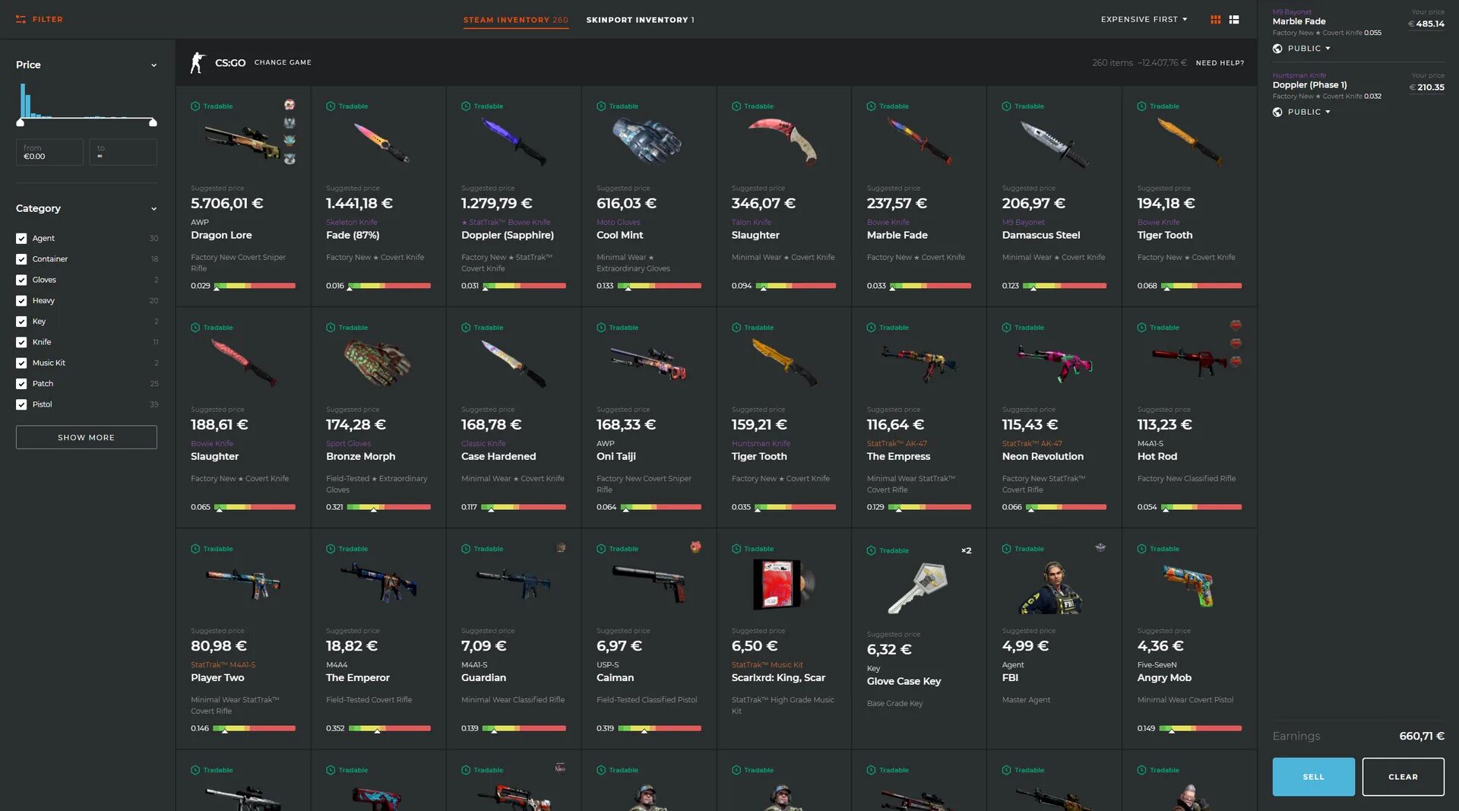
Task: Click the Clear button
Action: (x=1403, y=777)
